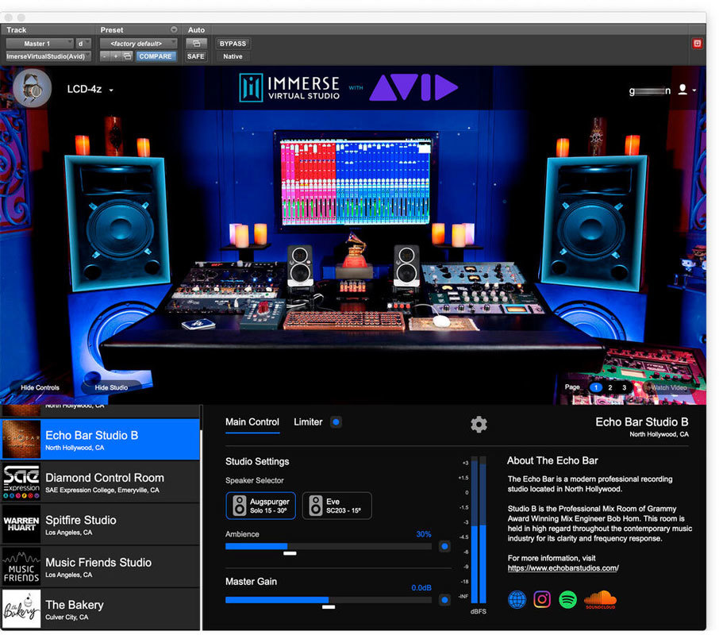Open the factory default preset dropdown
This screenshot has height=635, width=719.
(x=138, y=44)
